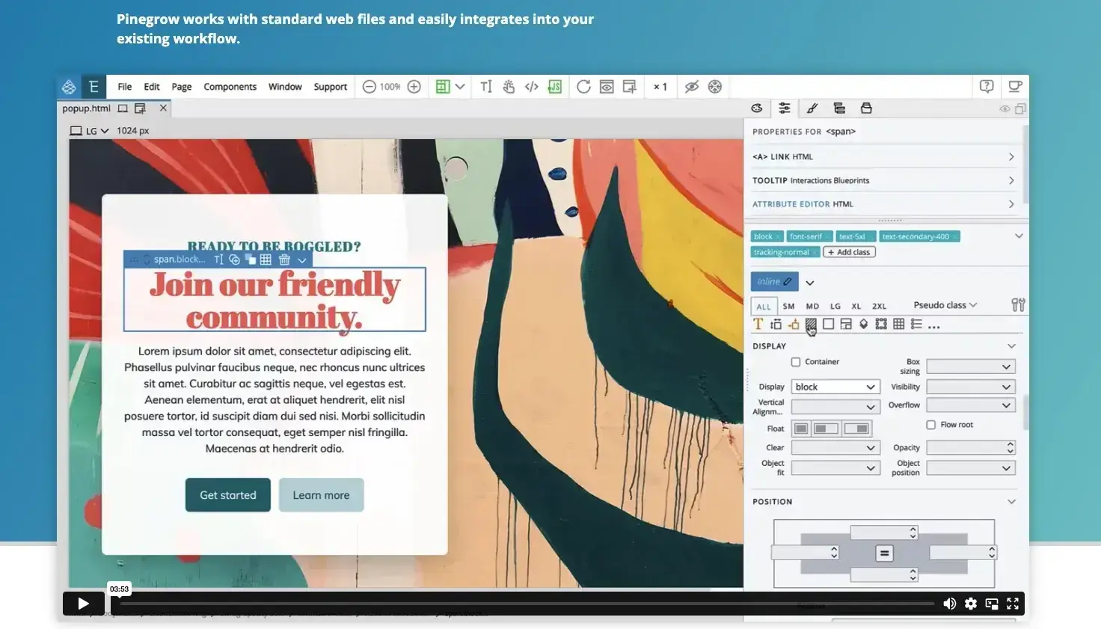Activate the text edit tool icon
The height and width of the screenshot is (629, 1101).
tap(486, 87)
